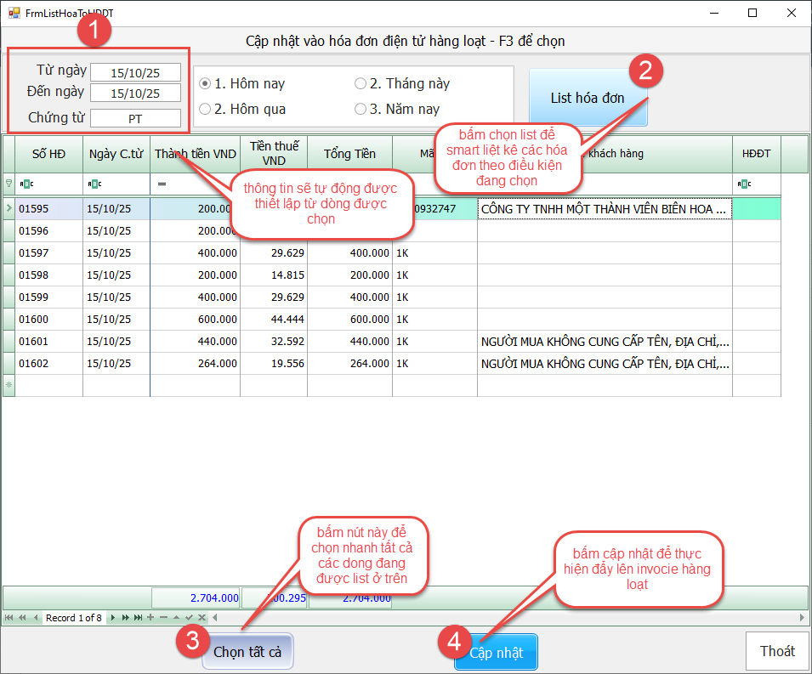
Task: Click the 'Từ ngày' date input field
Action: click(x=136, y=72)
